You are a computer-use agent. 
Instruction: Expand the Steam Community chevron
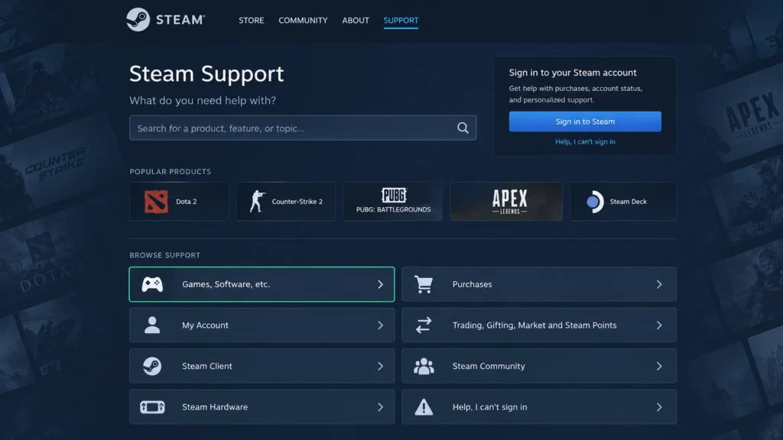tap(659, 366)
